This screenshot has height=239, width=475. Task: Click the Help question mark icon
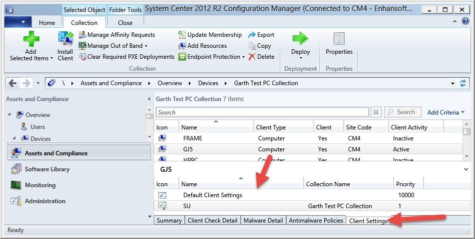point(465,21)
